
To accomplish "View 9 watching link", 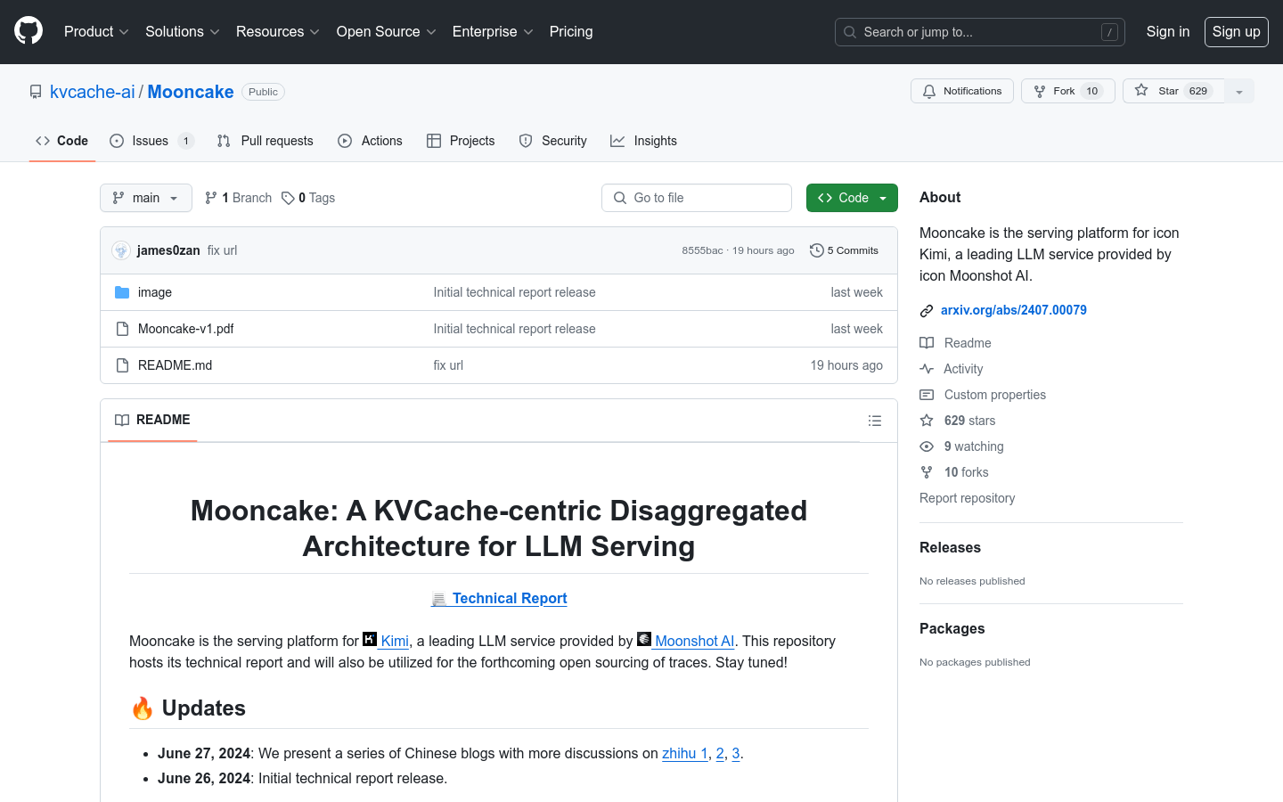I will [961, 446].
